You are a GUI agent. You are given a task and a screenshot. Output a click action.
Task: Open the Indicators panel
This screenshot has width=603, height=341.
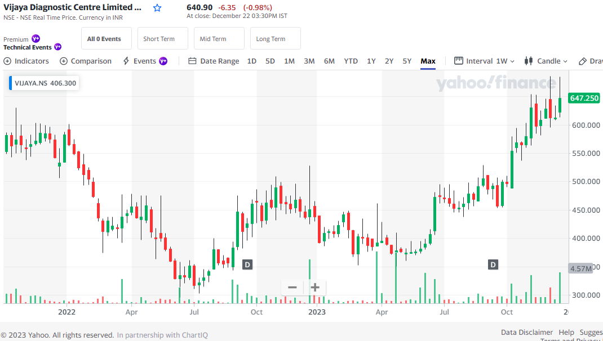point(26,61)
